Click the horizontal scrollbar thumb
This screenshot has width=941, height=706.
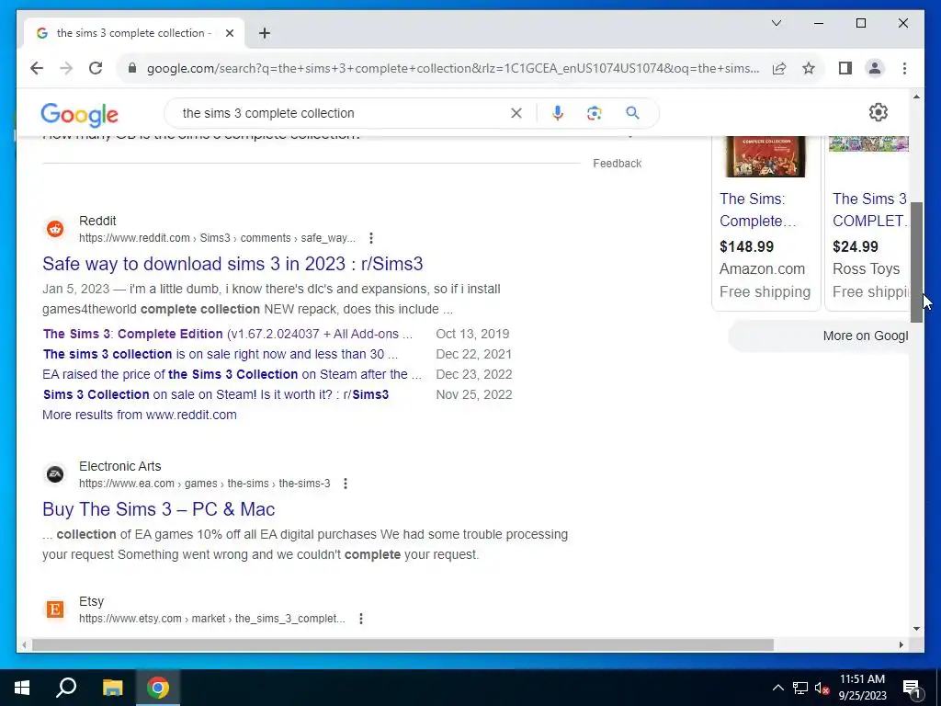coord(402,644)
